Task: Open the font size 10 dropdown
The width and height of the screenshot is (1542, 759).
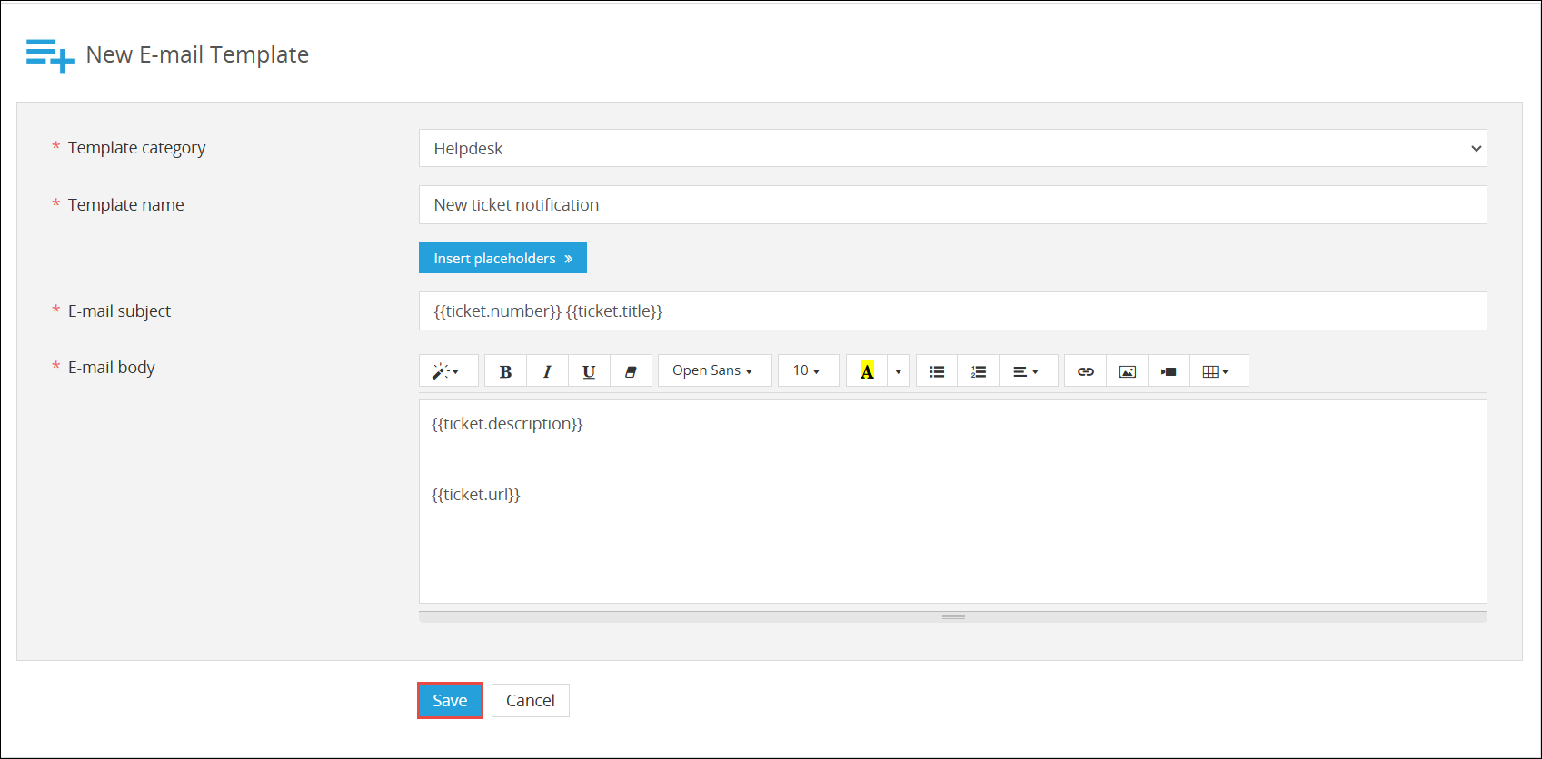Action: point(809,370)
